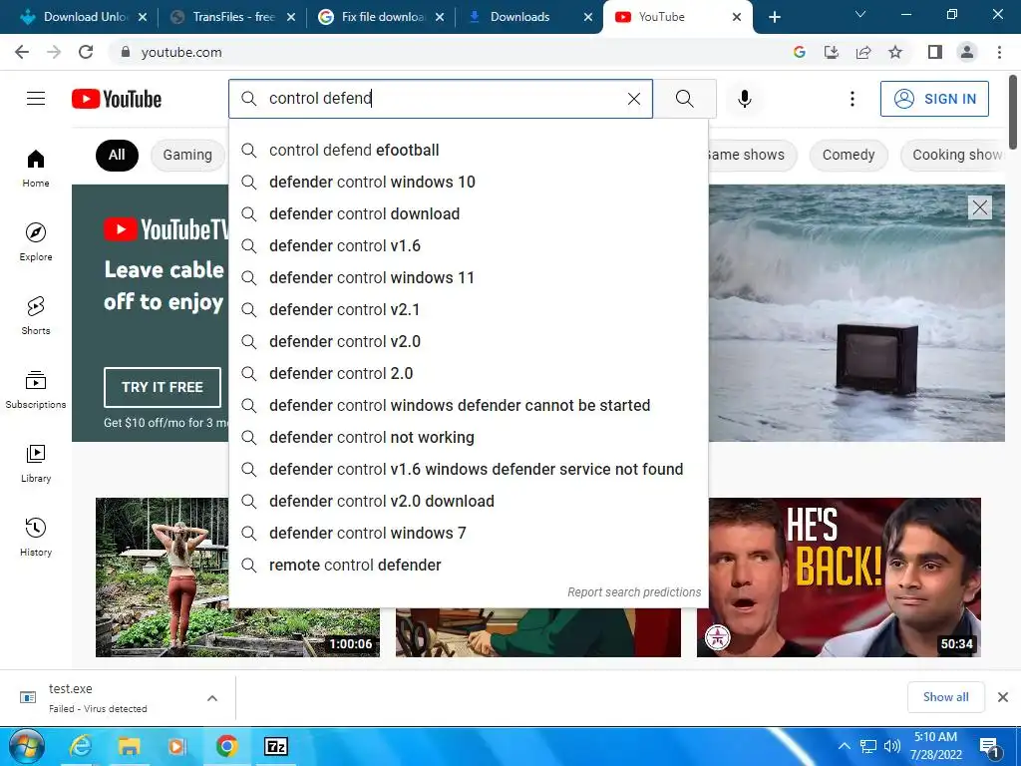Screen dimensions: 1021x766
Task: Click the SIGN IN button
Action: click(934, 99)
